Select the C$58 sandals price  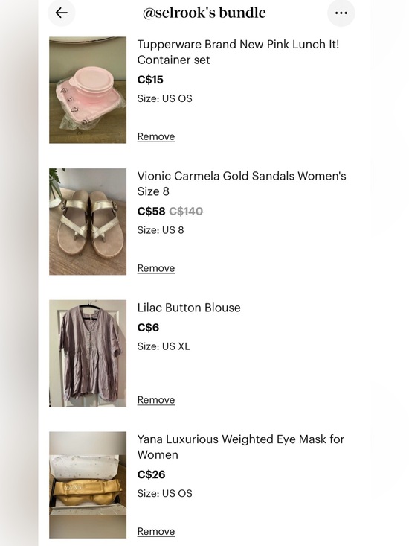(151, 212)
